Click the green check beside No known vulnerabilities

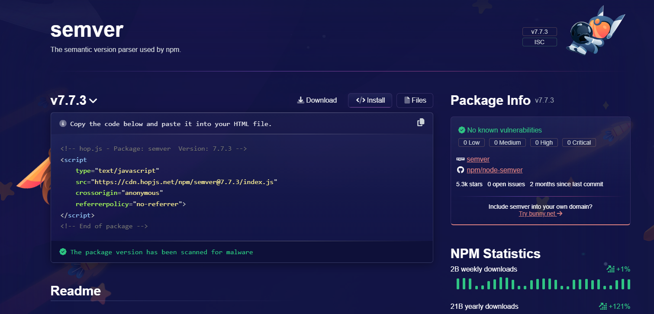(x=462, y=130)
